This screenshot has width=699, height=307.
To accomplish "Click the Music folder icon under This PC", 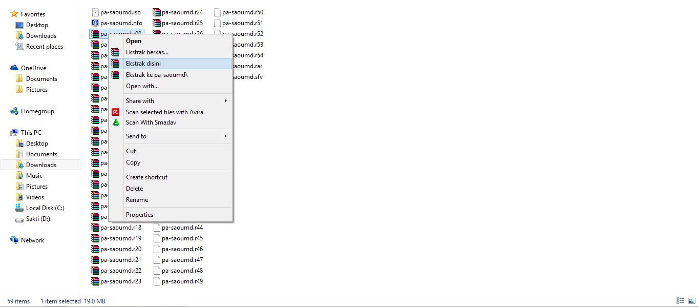I will click(x=19, y=175).
